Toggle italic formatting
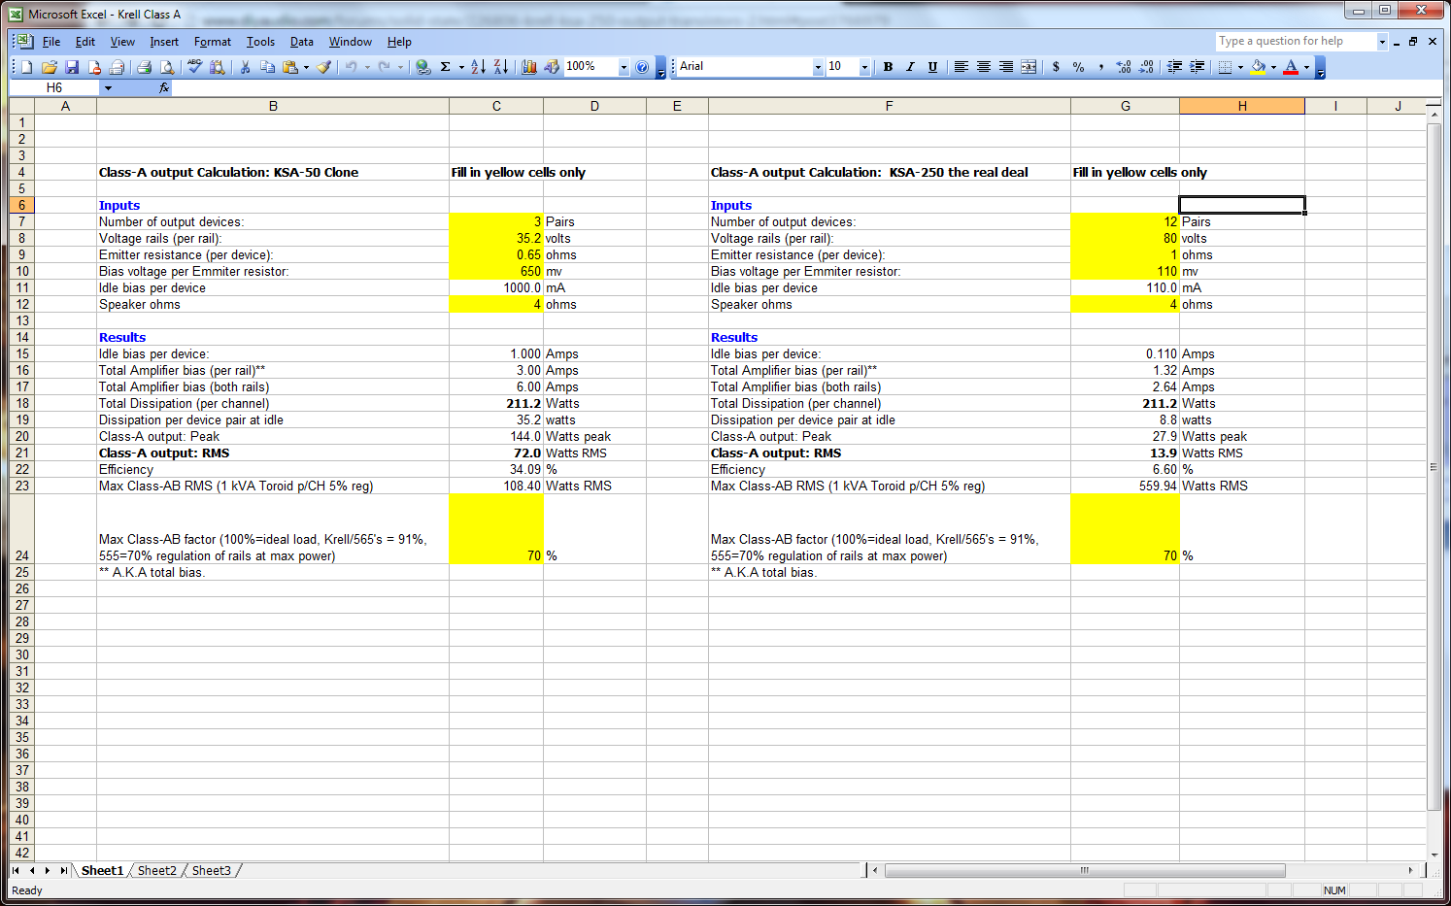1451x906 pixels. coord(910,67)
